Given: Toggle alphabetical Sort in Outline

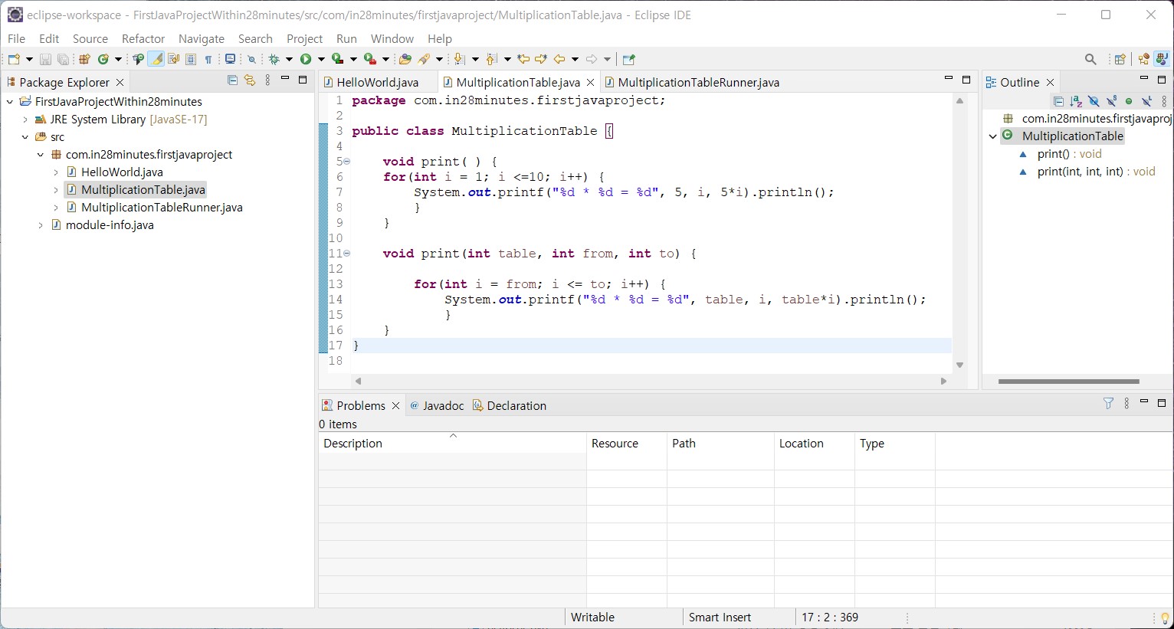Looking at the screenshot, I should (1076, 101).
